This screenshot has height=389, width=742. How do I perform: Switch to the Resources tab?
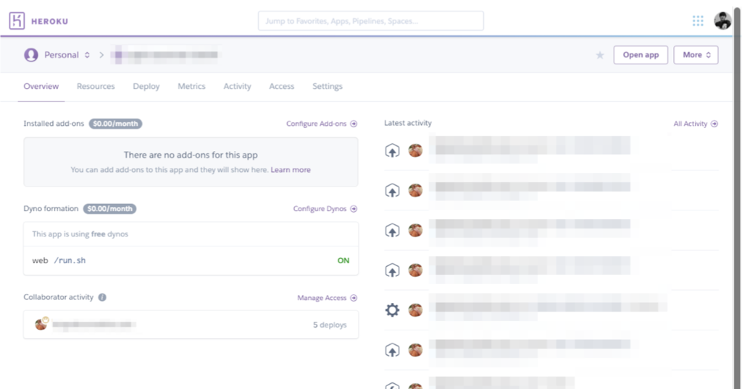pos(96,86)
